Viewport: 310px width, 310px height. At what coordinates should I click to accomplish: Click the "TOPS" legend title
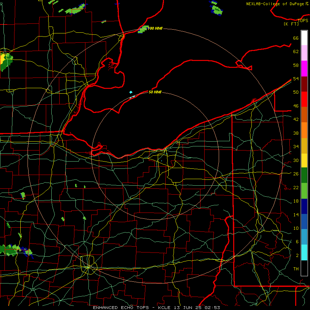(303, 20)
